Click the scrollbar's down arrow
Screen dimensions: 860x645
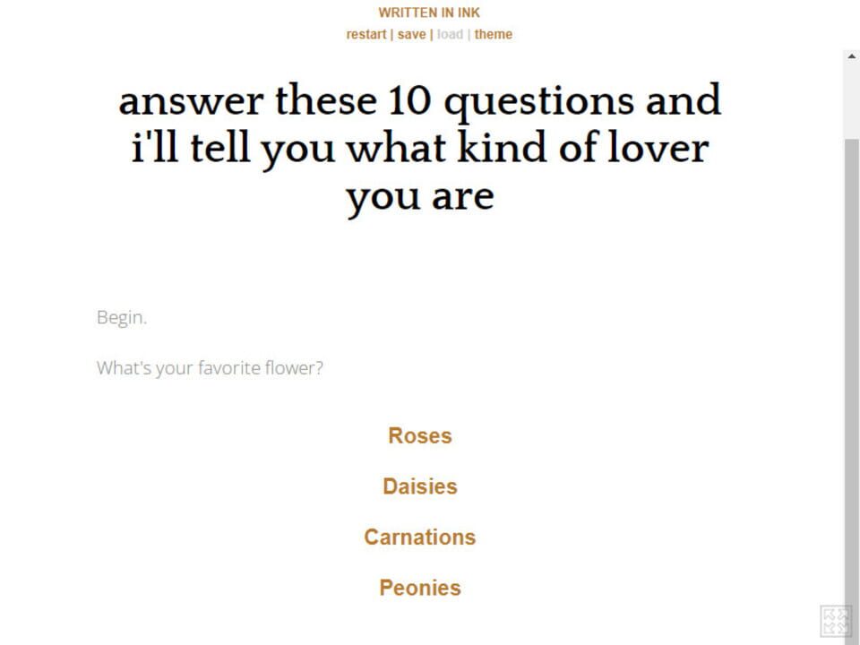coord(850,638)
